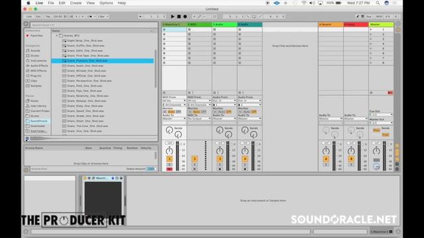Click device activator on Maschine device
424x238 pixels.
pyautogui.click(x=85, y=178)
